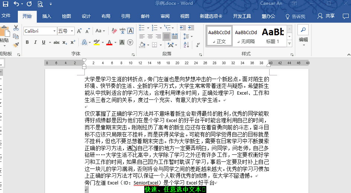Switch to the 审阅 tab
The height and width of the screenshot is (193, 351).
[165, 16]
